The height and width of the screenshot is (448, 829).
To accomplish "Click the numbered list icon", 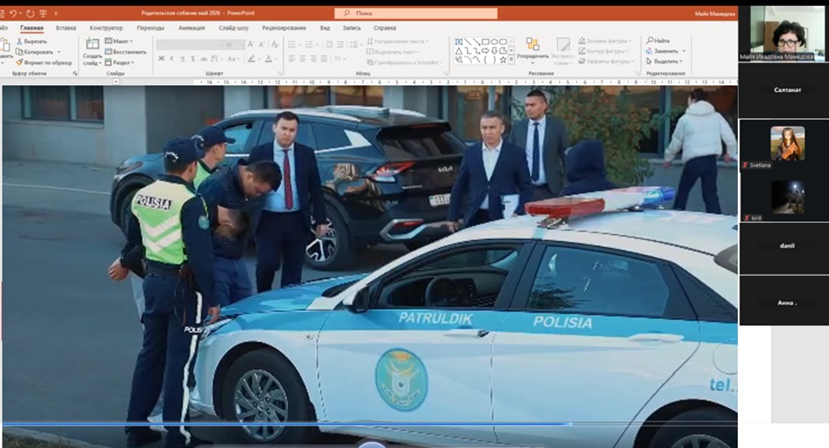I will tap(309, 45).
